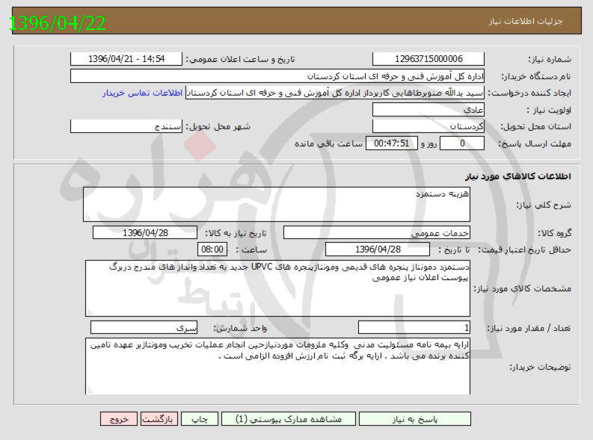Focus the ایجاد کننده درخواست field
The height and width of the screenshot is (440, 593).
[335, 93]
